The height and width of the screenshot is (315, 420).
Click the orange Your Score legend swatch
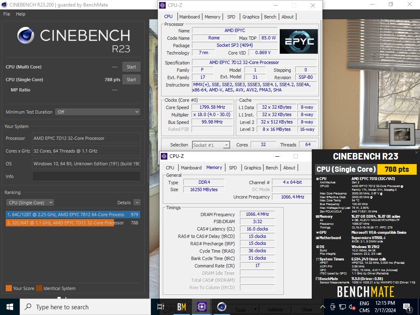click(9, 288)
